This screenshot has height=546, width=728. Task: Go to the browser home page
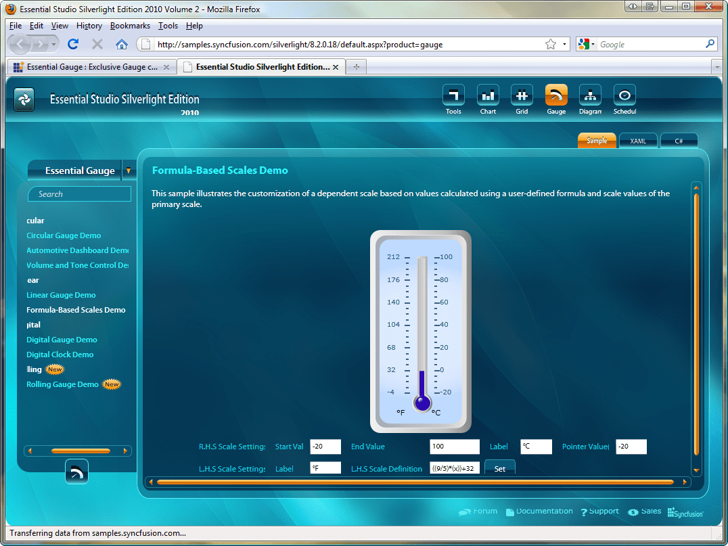tap(122, 44)
